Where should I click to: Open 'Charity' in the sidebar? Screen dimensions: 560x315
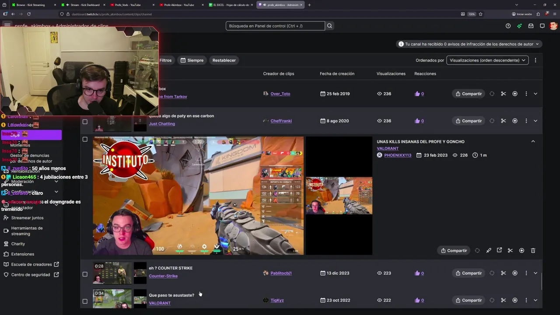pos(18,244)
